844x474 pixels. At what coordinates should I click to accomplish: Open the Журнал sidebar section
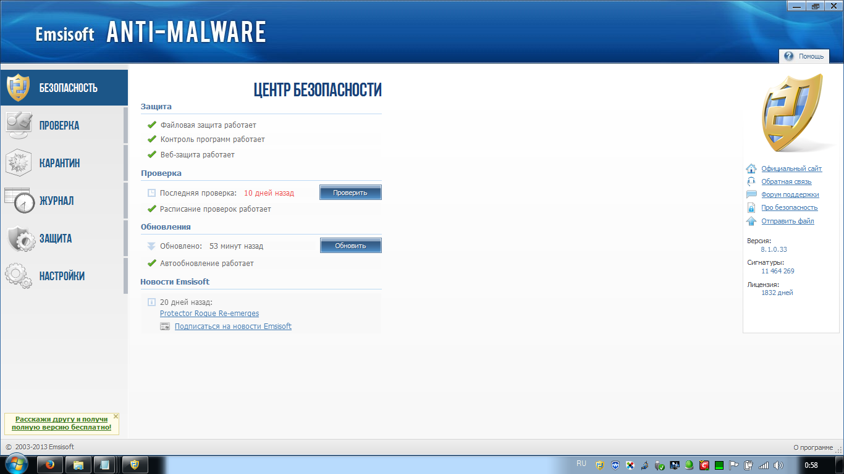pyautogui.click(x=64, y=201)
